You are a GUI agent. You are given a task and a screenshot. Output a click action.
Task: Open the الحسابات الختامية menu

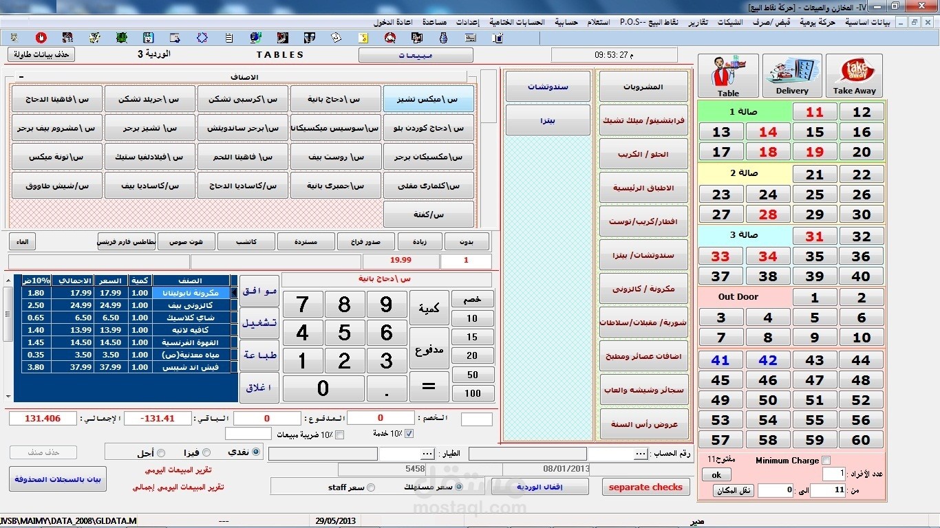[x=517, y=22]
